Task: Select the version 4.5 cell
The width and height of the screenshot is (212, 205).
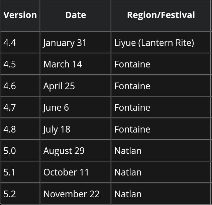Action: pyautogui.click(x=20, y=64)
